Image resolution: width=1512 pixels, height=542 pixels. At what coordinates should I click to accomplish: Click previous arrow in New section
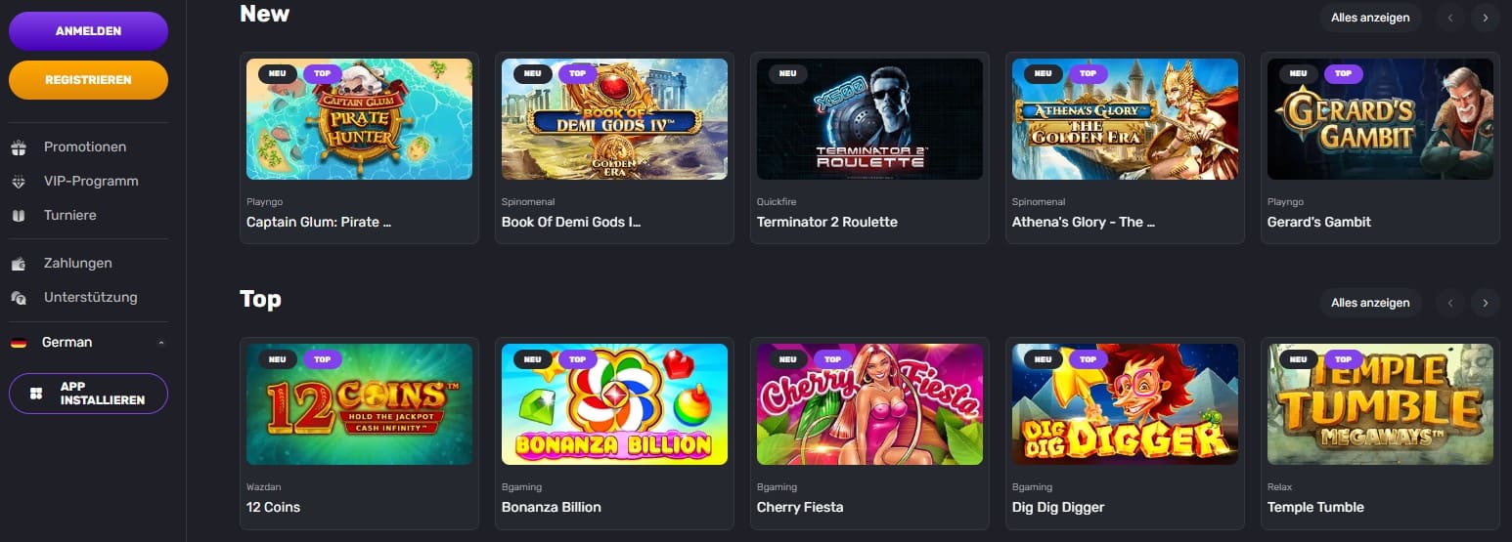click(1450, 18)
